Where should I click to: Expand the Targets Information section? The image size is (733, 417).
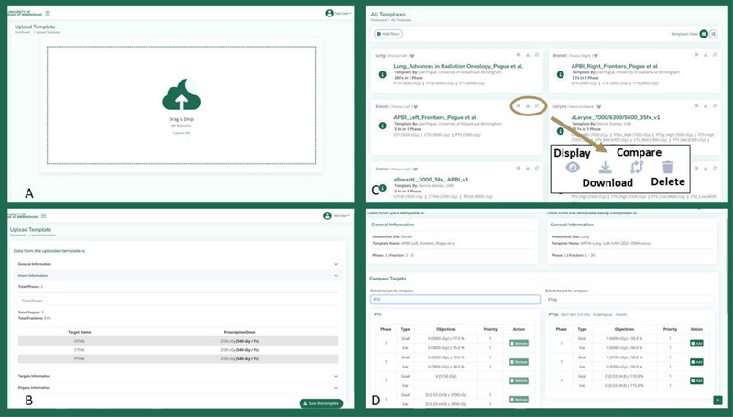pos(178,376)
